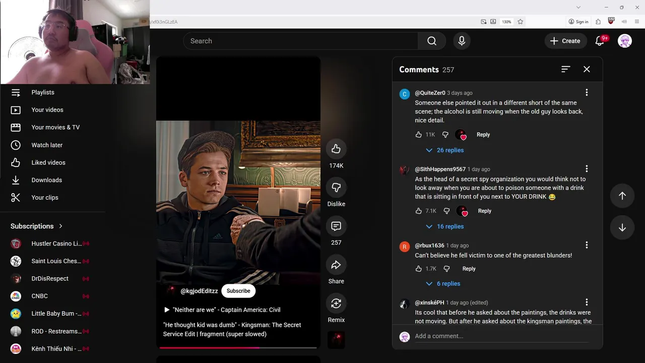Dislike the @QuiteZer0 comment
Image resolution: width=645 pixels, height=363 pixels.
(x=445, y=135)
